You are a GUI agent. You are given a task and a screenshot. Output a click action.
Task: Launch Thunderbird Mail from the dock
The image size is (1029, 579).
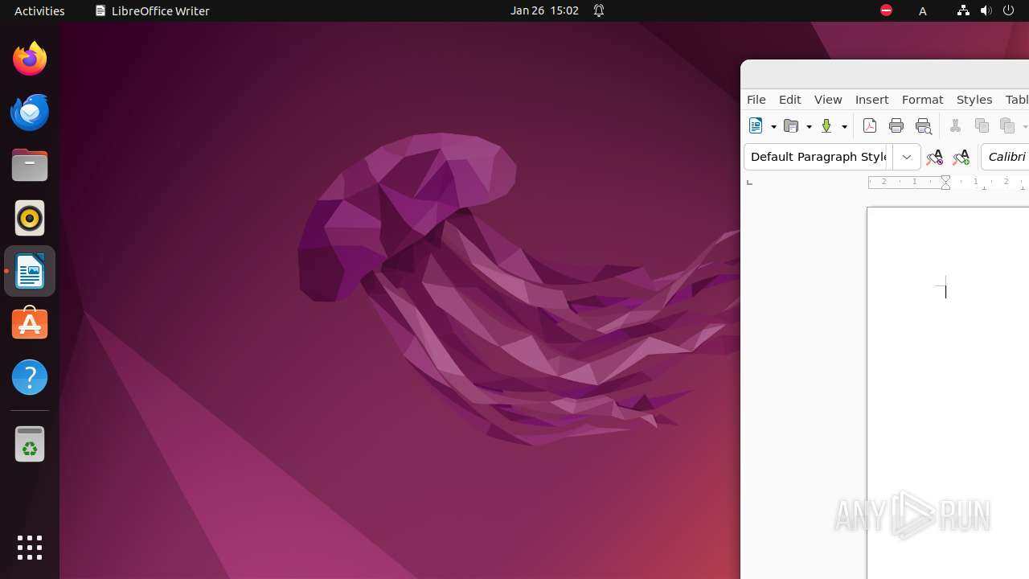(30, 112)
